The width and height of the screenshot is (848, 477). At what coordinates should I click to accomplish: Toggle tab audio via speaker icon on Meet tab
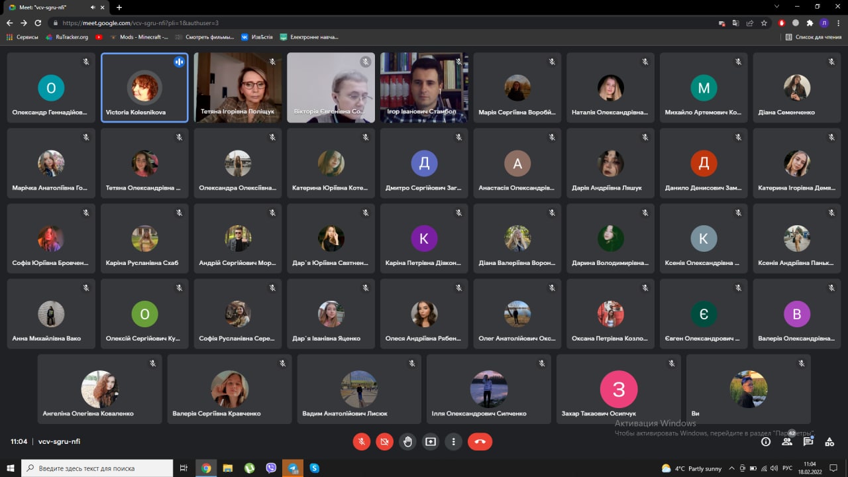pyautogui.click(x=92, y=7)
